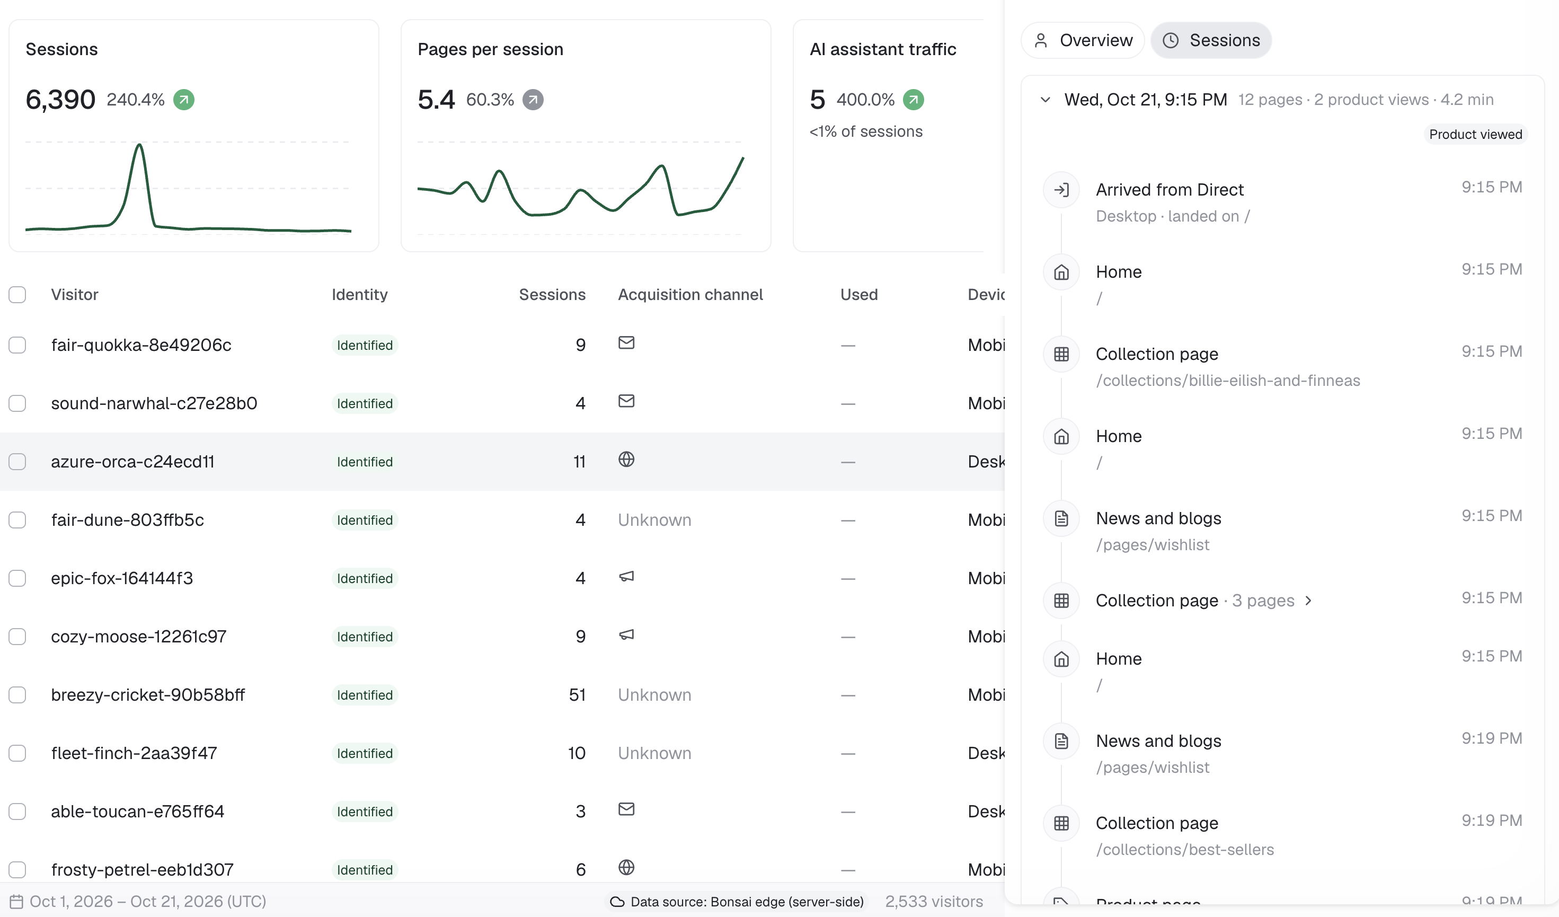Select the Sessions tab in the side panel
The height and width of the screenshot is (917, 1559).
click(1211, 40)
